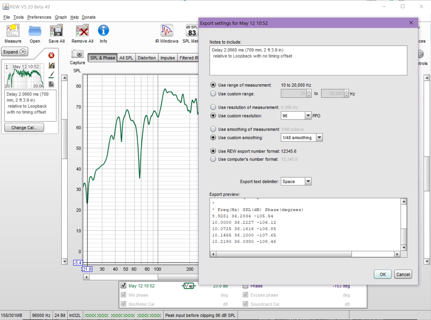Click the export preview scroll-down arrow
This screenshot has height=320, width=431.
pos(404,247)
